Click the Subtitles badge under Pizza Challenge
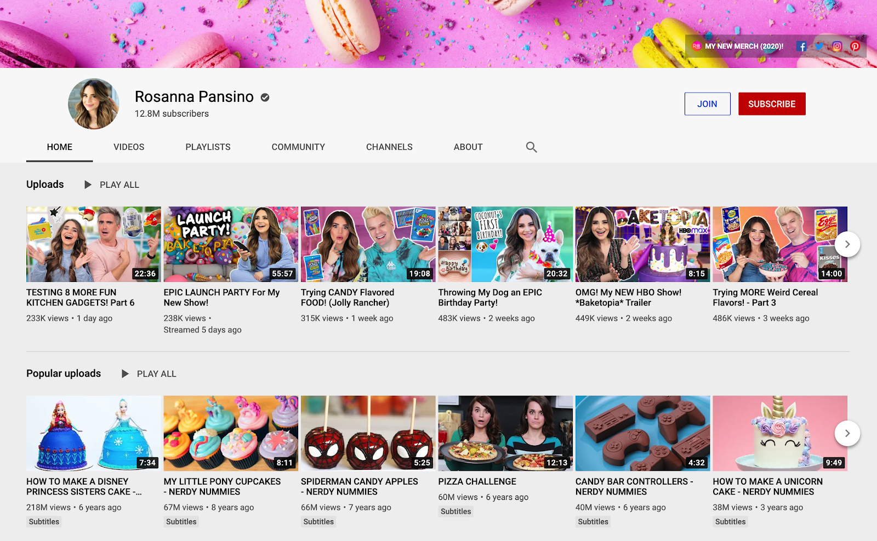Image resolution: width=877 pixels, height=541 pixels. [456, 511]
